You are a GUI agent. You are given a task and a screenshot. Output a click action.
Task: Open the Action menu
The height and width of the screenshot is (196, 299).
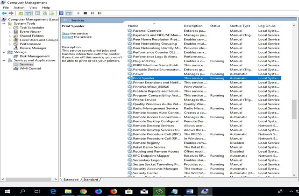[19, 7]
